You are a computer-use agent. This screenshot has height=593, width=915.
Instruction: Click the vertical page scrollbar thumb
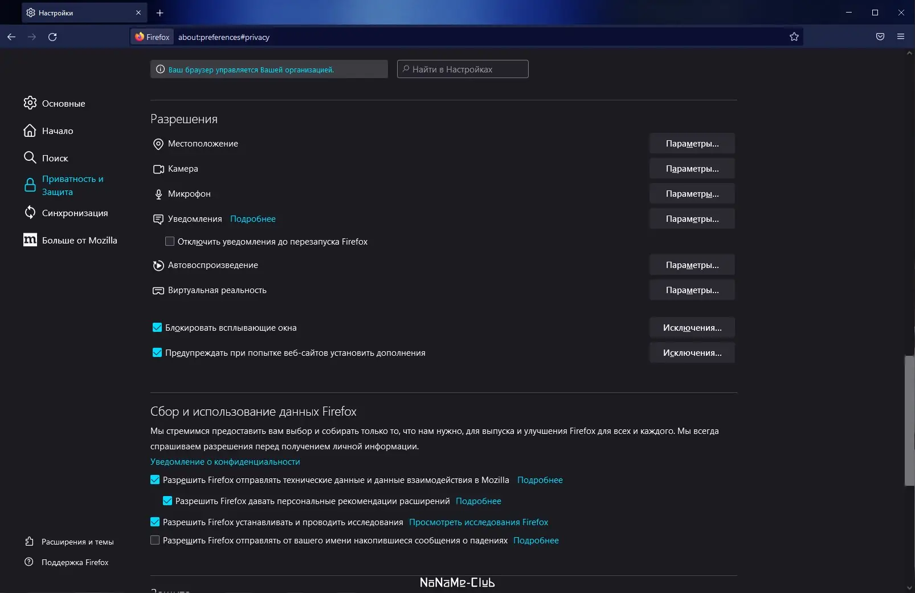[909, 421]
